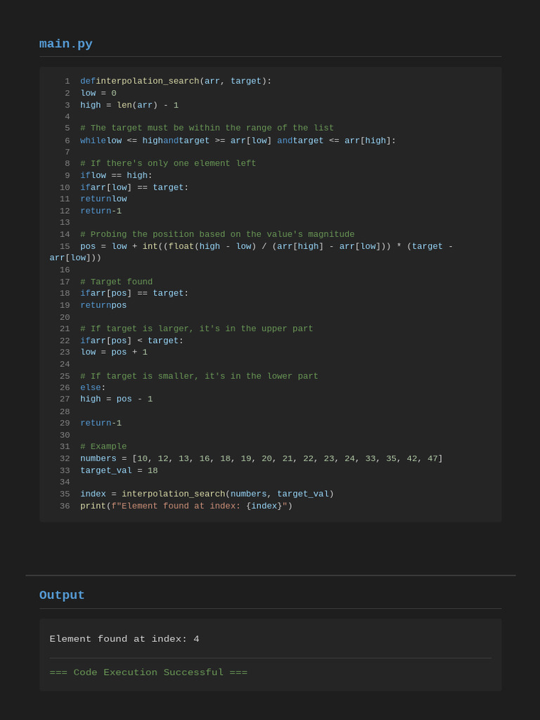Click line number 36 in gutter
Screen dimensions: 540x720
coord(65,506)
